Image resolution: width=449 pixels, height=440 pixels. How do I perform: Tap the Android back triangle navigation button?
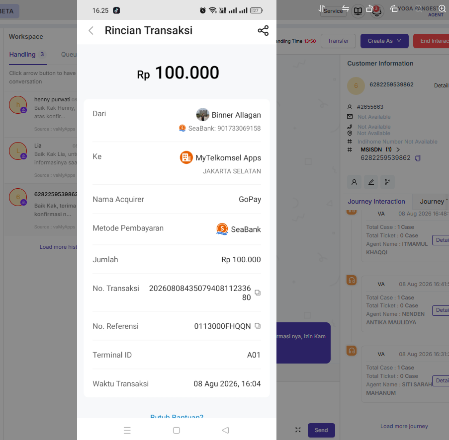pos(226,430)
